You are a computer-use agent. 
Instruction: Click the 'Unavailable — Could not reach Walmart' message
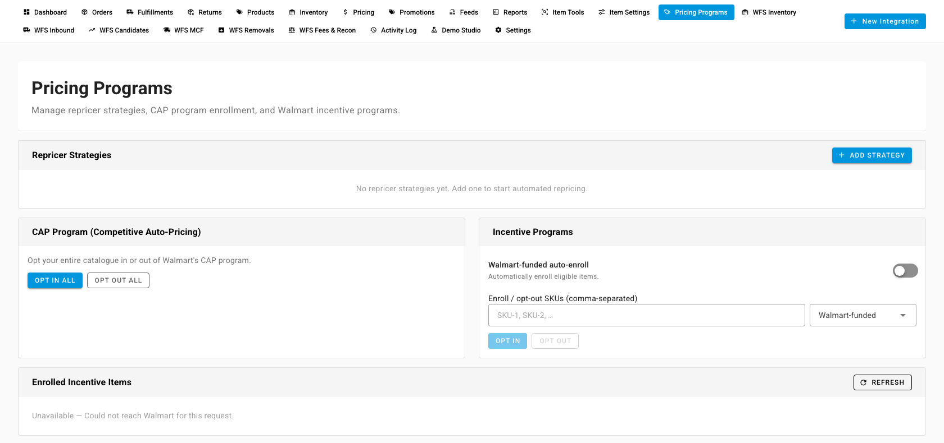pyautogui.click(x=133, y=416)
